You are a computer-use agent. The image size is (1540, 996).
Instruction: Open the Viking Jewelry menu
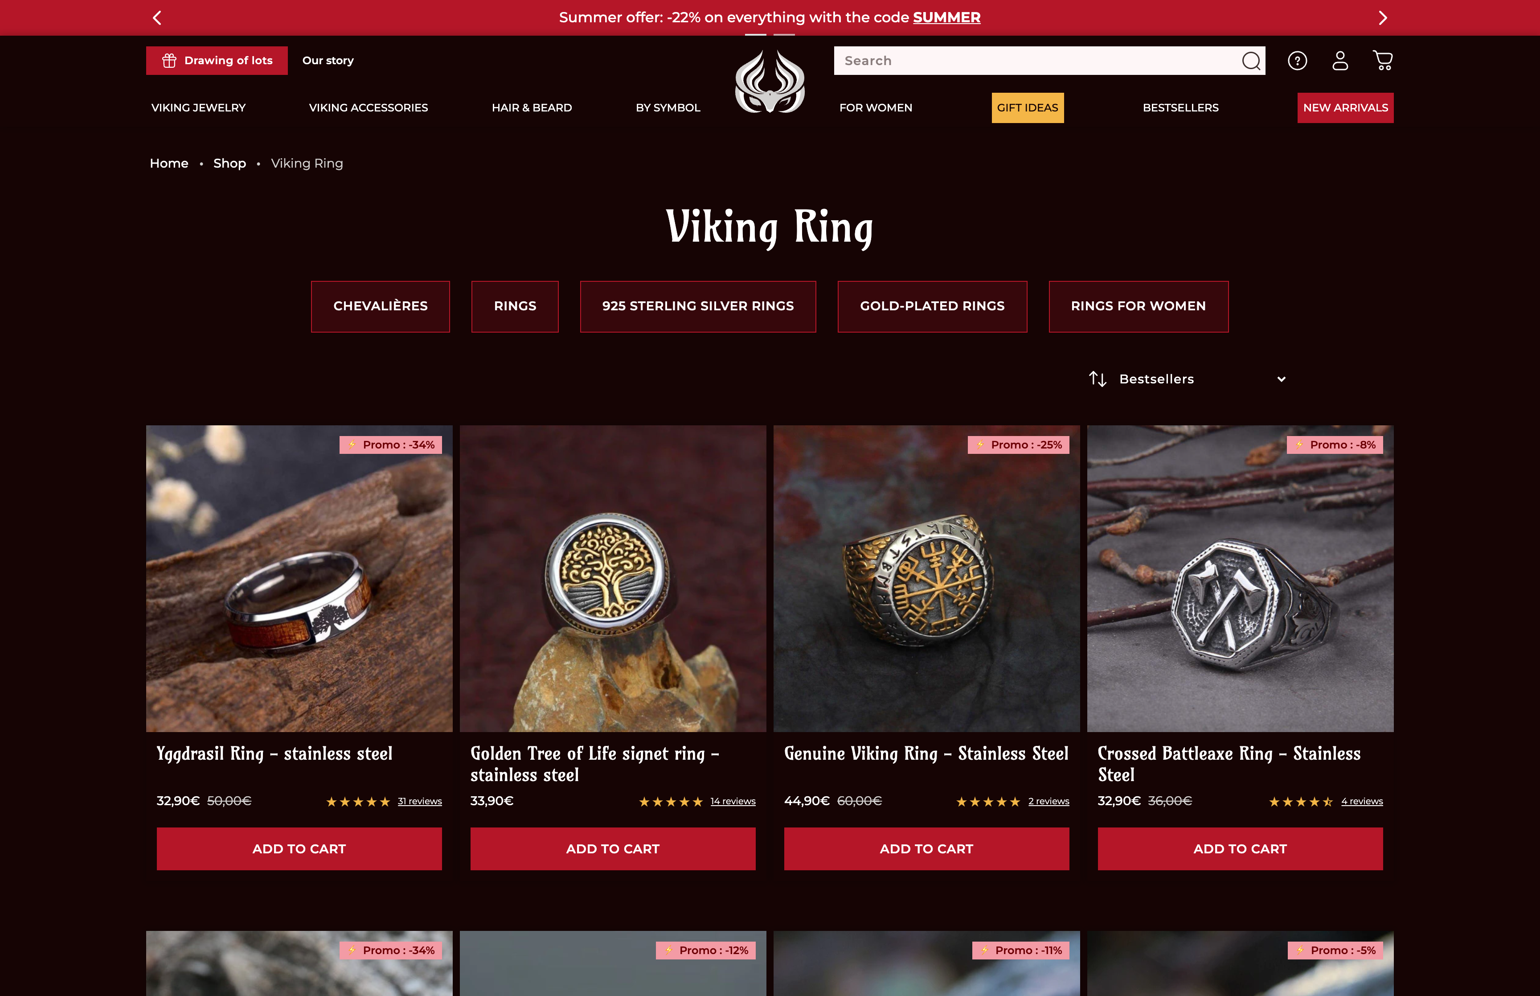click(198, 108)
